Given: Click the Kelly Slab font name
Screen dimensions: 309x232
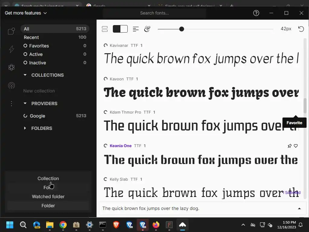Looking at the screenshot, I should coord(119,179).
